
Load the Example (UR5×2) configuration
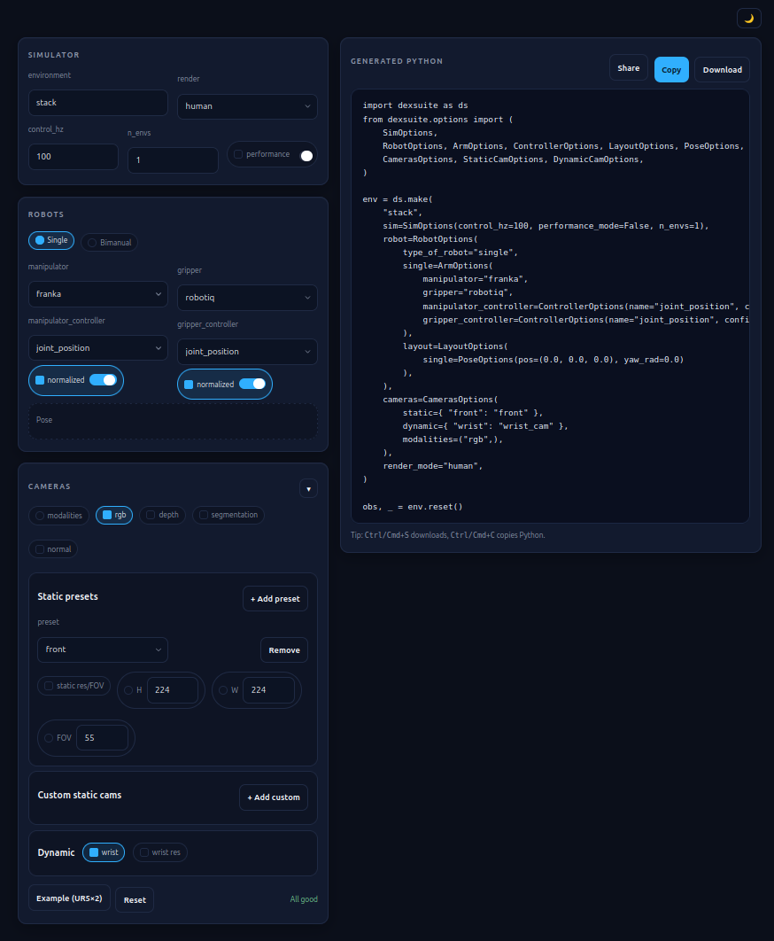(x=69, y=898)
